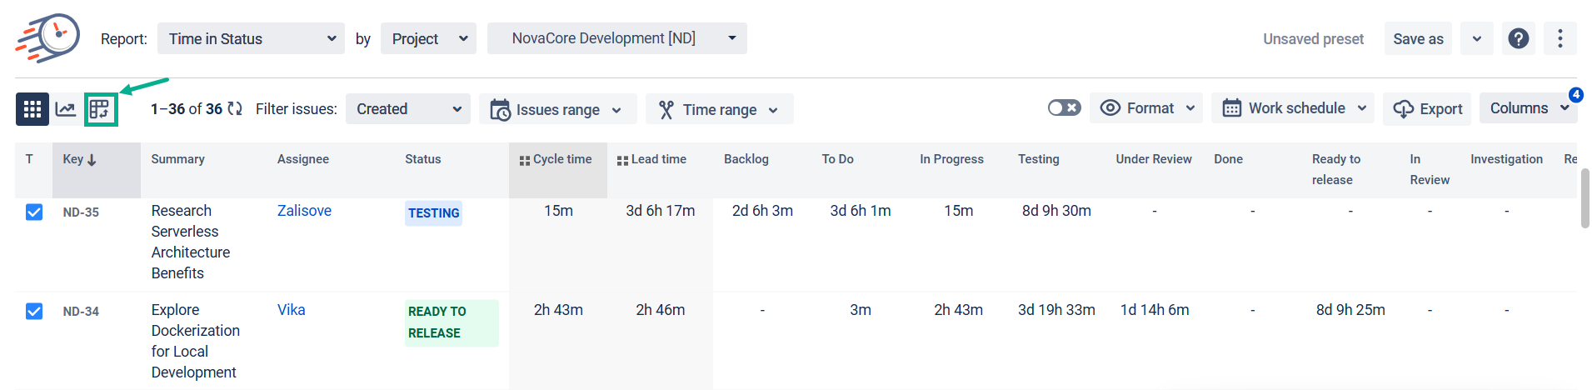Uncheck the checkbox for ND-34

34,311
